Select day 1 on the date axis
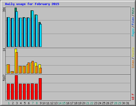 click(9, 103)
